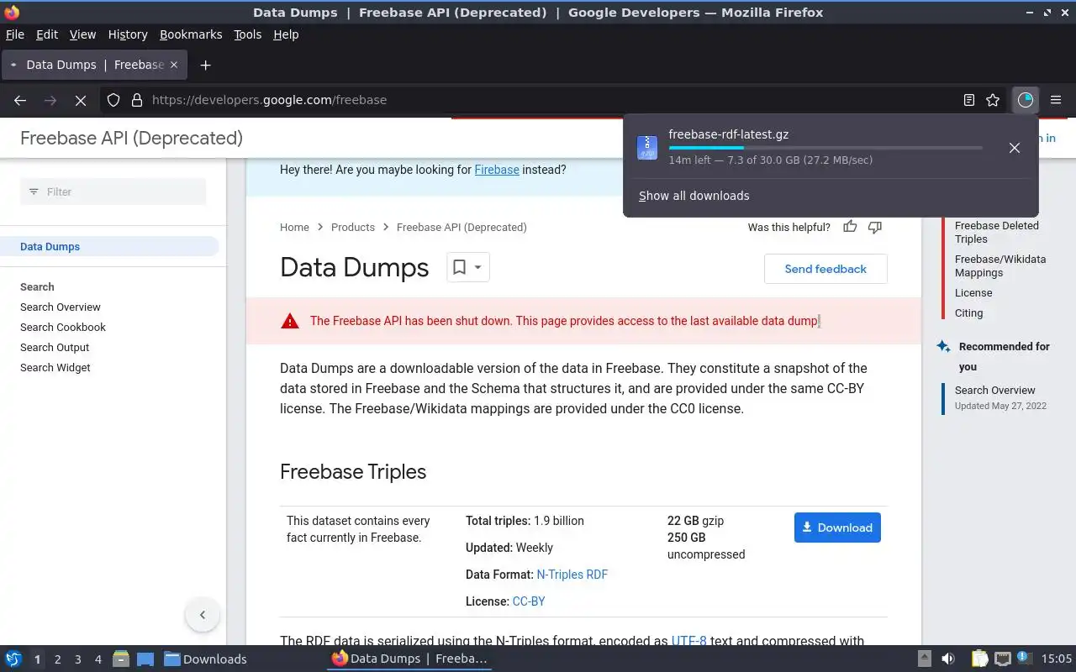Open the CC-BY license link
The width and height of the screenshot is (1076, 672).
click(529, 601)
